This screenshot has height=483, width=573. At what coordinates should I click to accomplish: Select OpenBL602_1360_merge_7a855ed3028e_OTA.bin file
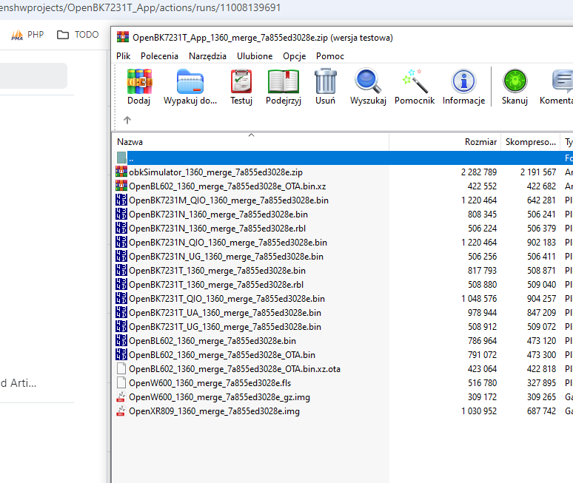click(x=222, y=355)
